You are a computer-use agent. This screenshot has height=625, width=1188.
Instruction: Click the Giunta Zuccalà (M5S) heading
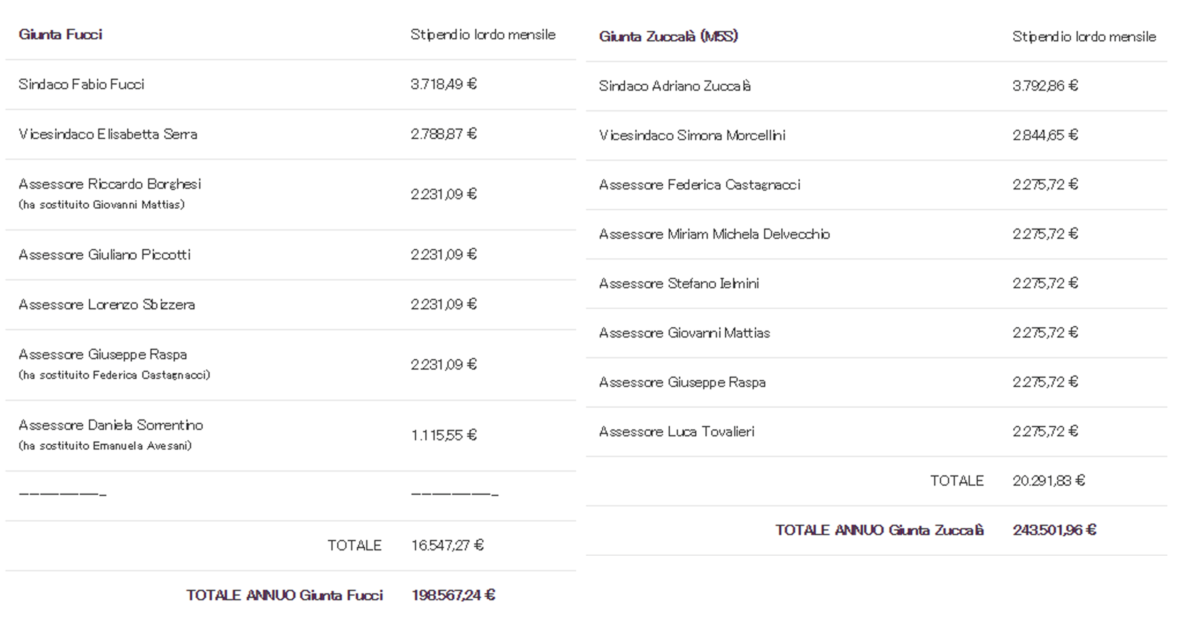click(x=669, y=36)
